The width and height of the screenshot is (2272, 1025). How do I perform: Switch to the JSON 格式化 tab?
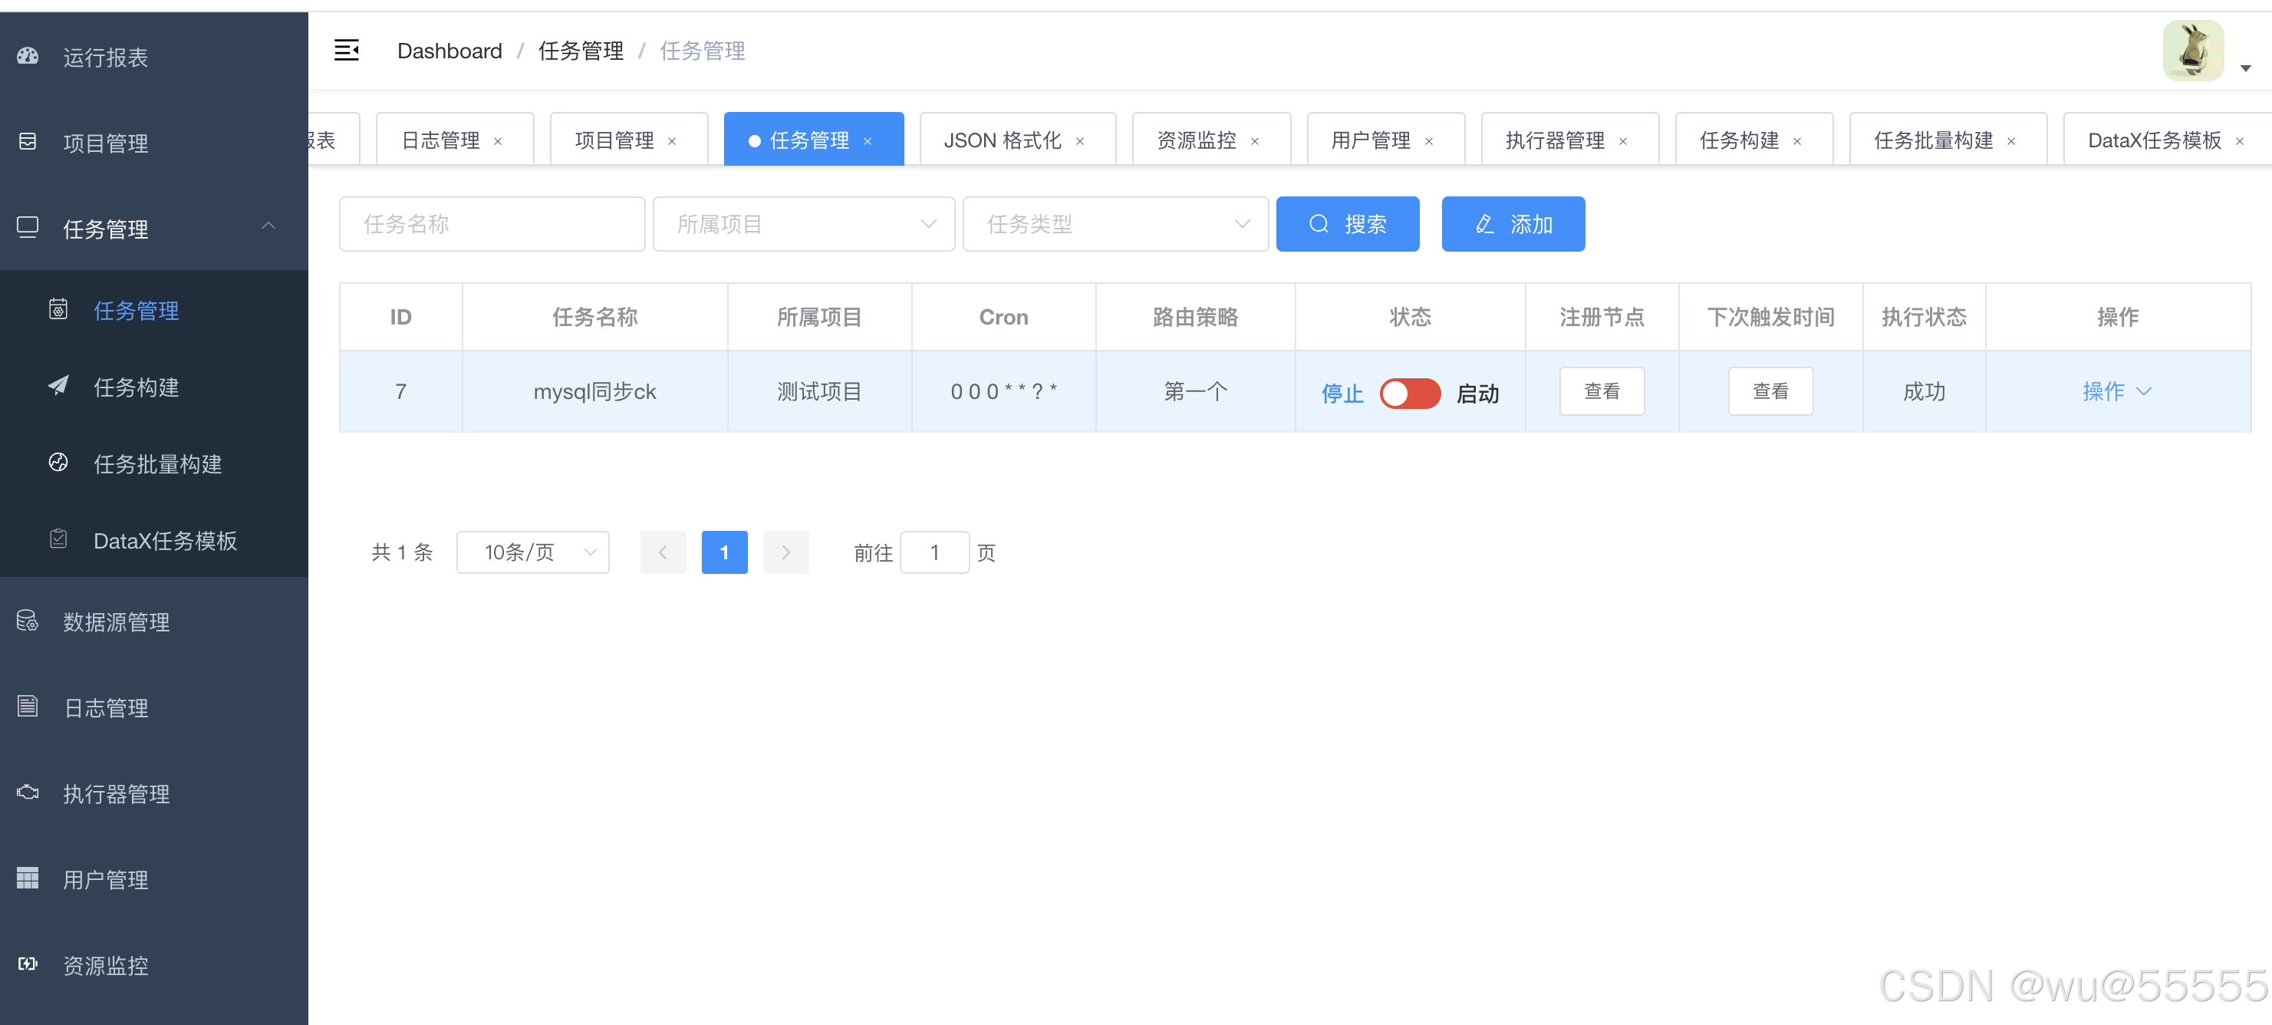coord(1002,140)
